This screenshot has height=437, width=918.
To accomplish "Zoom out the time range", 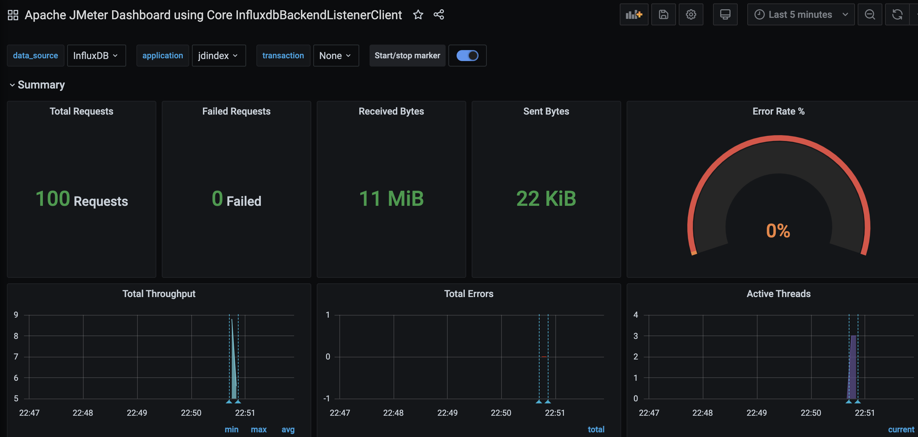I will point(870,15).
